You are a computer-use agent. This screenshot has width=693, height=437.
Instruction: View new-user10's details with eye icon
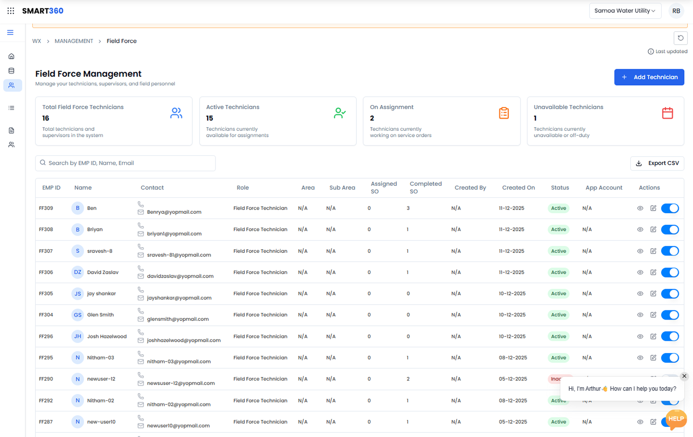tap(640, 422)
